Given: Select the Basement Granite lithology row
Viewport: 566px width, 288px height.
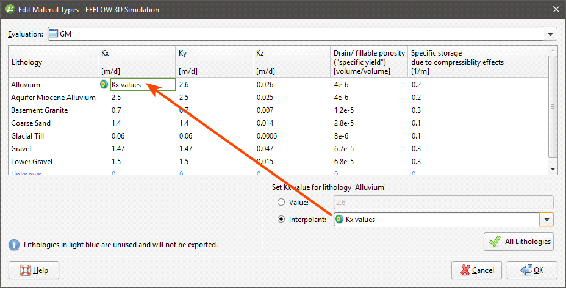Looking at the screenshot, I should coord(40,110).
